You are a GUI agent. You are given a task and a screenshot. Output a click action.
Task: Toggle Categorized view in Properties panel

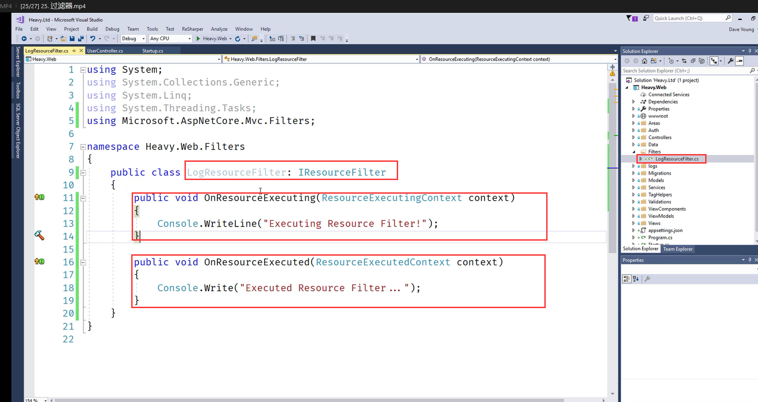[626, 279]
